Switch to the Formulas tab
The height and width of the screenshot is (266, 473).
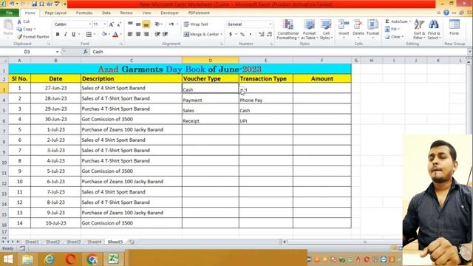(x=84, y=13)
